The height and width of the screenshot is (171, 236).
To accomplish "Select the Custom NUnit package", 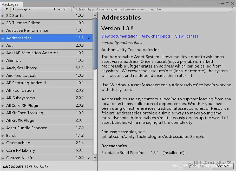I will point(46,158).
